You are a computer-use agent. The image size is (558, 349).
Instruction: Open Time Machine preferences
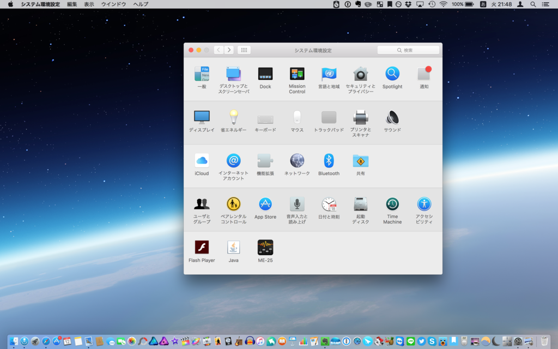click(392, 210)
